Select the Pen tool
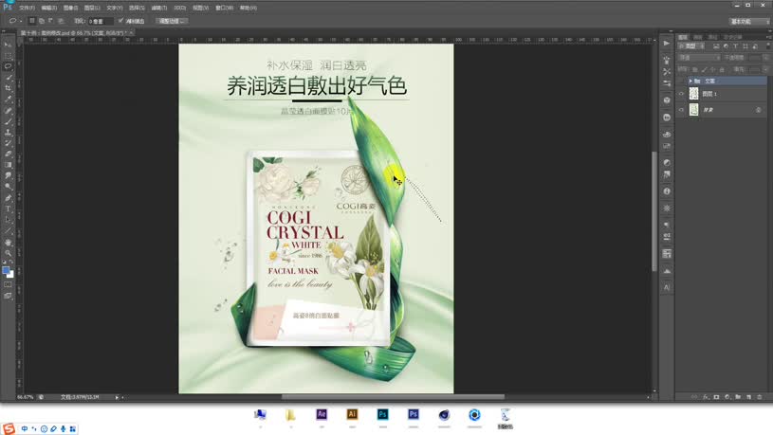 coord(8,197)
